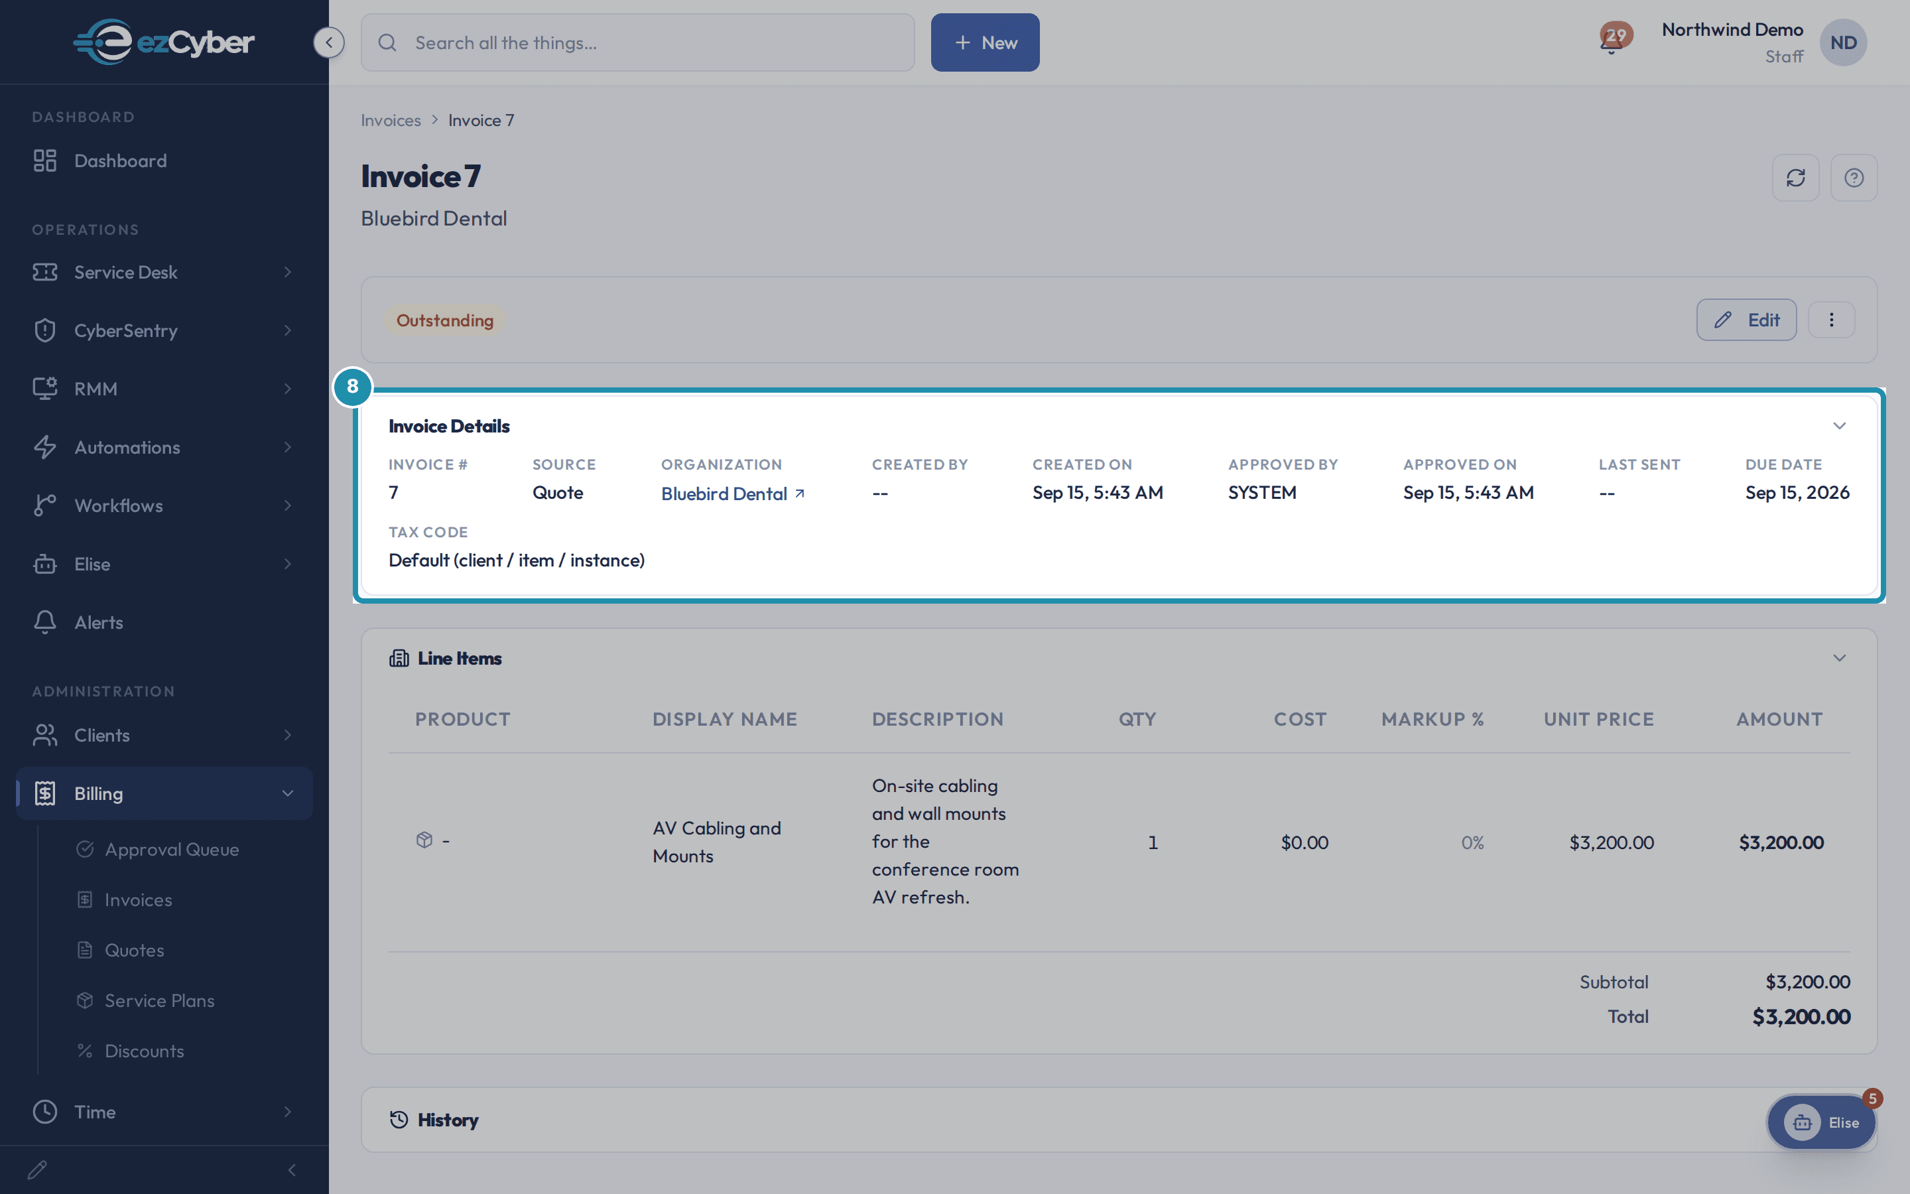This screenshot has width=1910, height=1194.
Task: Click the Clients people icon
Action: pos(45,735)
